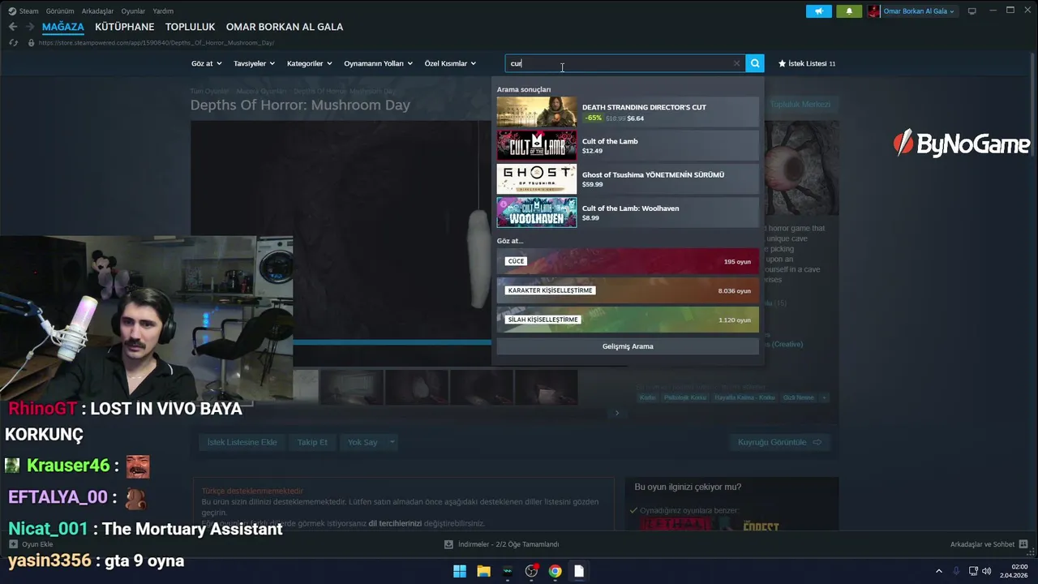
Task: Click the Topluluk Merkezi button
Action: point(800,105)
